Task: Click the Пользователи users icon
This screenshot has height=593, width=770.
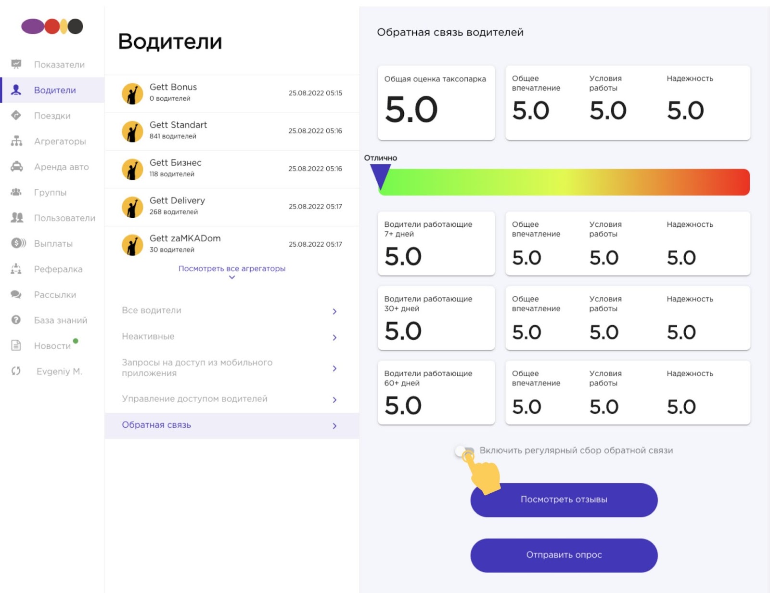Action: [17, 217]
